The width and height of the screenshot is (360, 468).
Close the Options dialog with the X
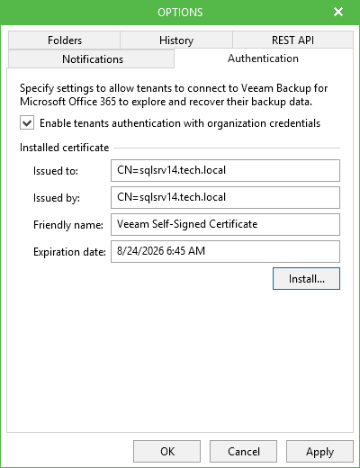(338, 12)
